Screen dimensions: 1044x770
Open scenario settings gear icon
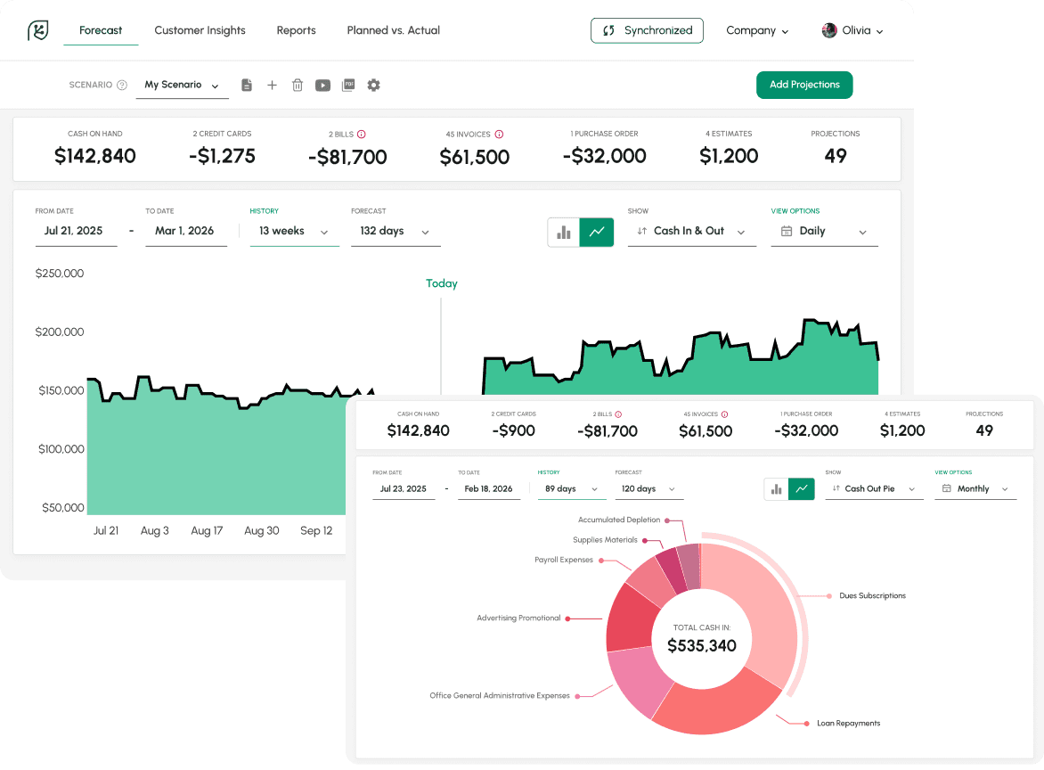[374, 86]
